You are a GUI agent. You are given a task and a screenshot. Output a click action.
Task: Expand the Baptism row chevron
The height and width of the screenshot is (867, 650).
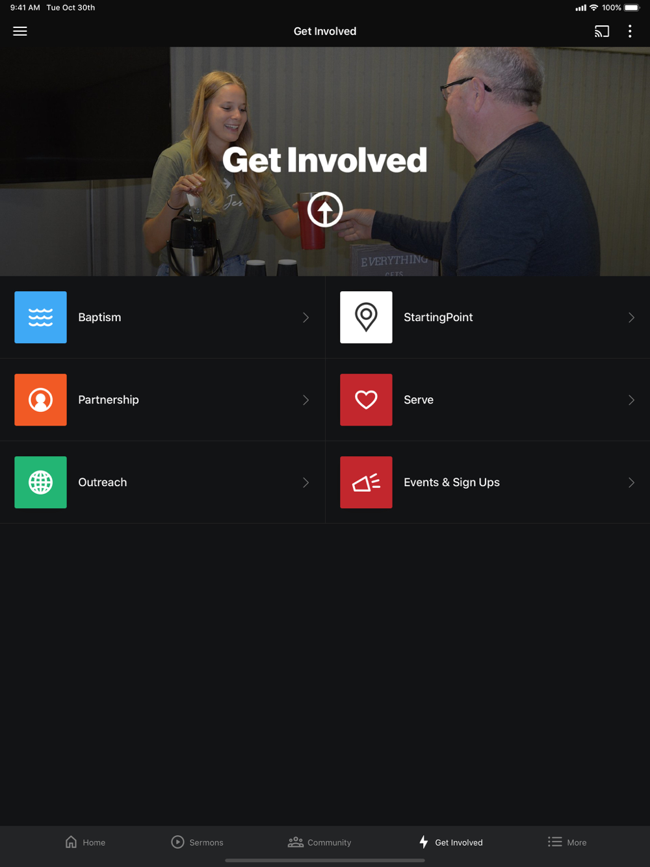point(305,317)
